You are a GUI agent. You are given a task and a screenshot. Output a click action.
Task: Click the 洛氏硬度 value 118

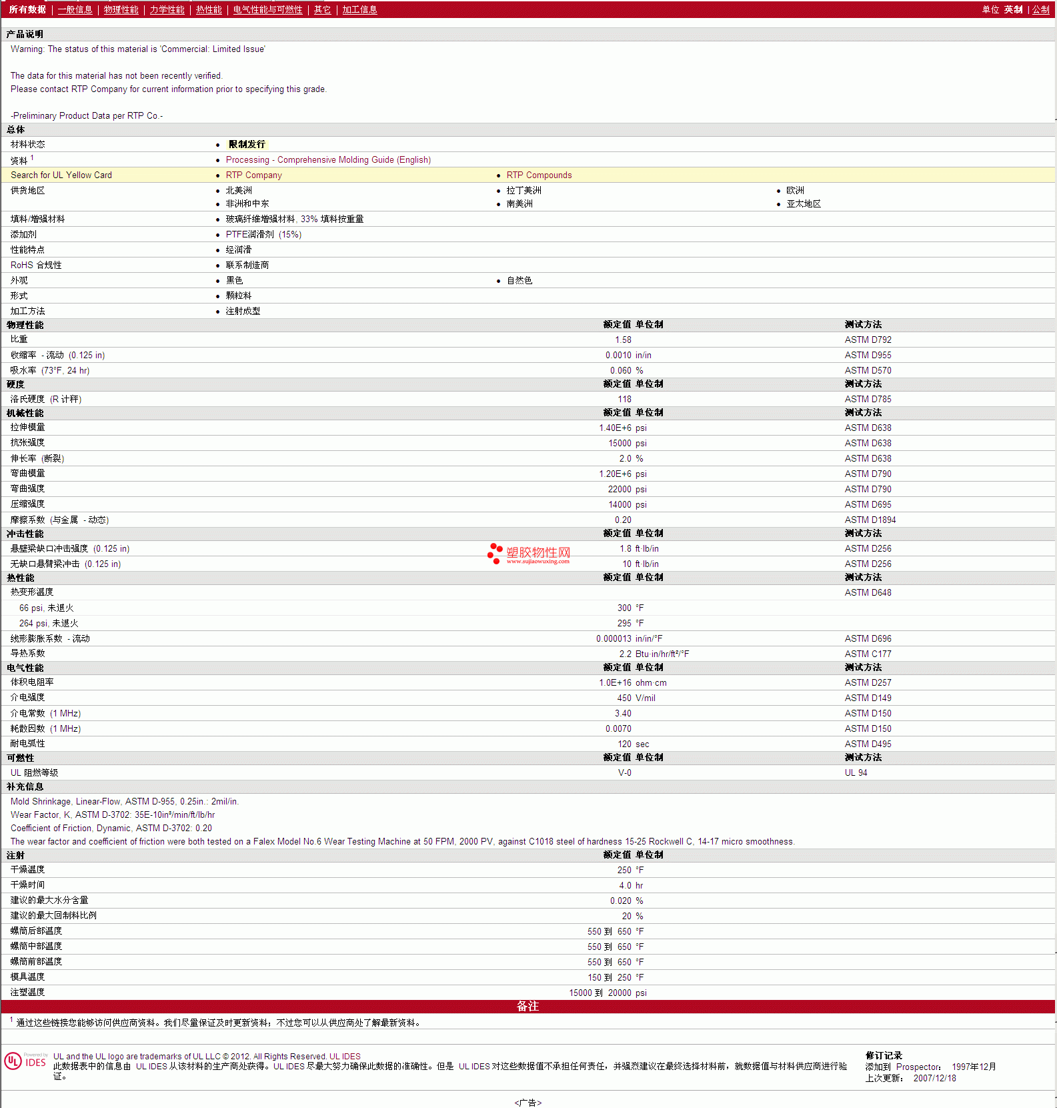tap(624, 399)
